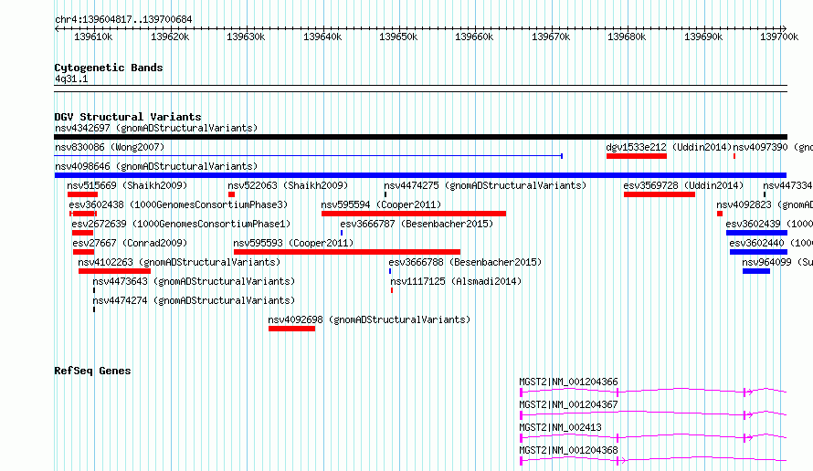Image resolution: width=813 pixels, height=471 pixels.
Task: Select the esv3602439 blue bar
Action: click(x=756, y=233)
